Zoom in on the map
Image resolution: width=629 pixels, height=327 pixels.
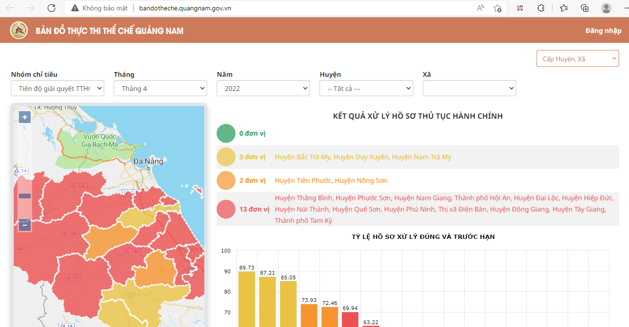[25, 117]
